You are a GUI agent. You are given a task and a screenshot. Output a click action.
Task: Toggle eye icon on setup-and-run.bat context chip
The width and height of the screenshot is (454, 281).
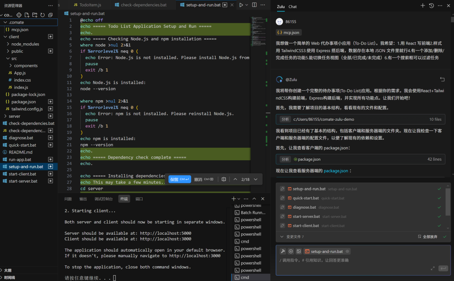click(347, 251)
